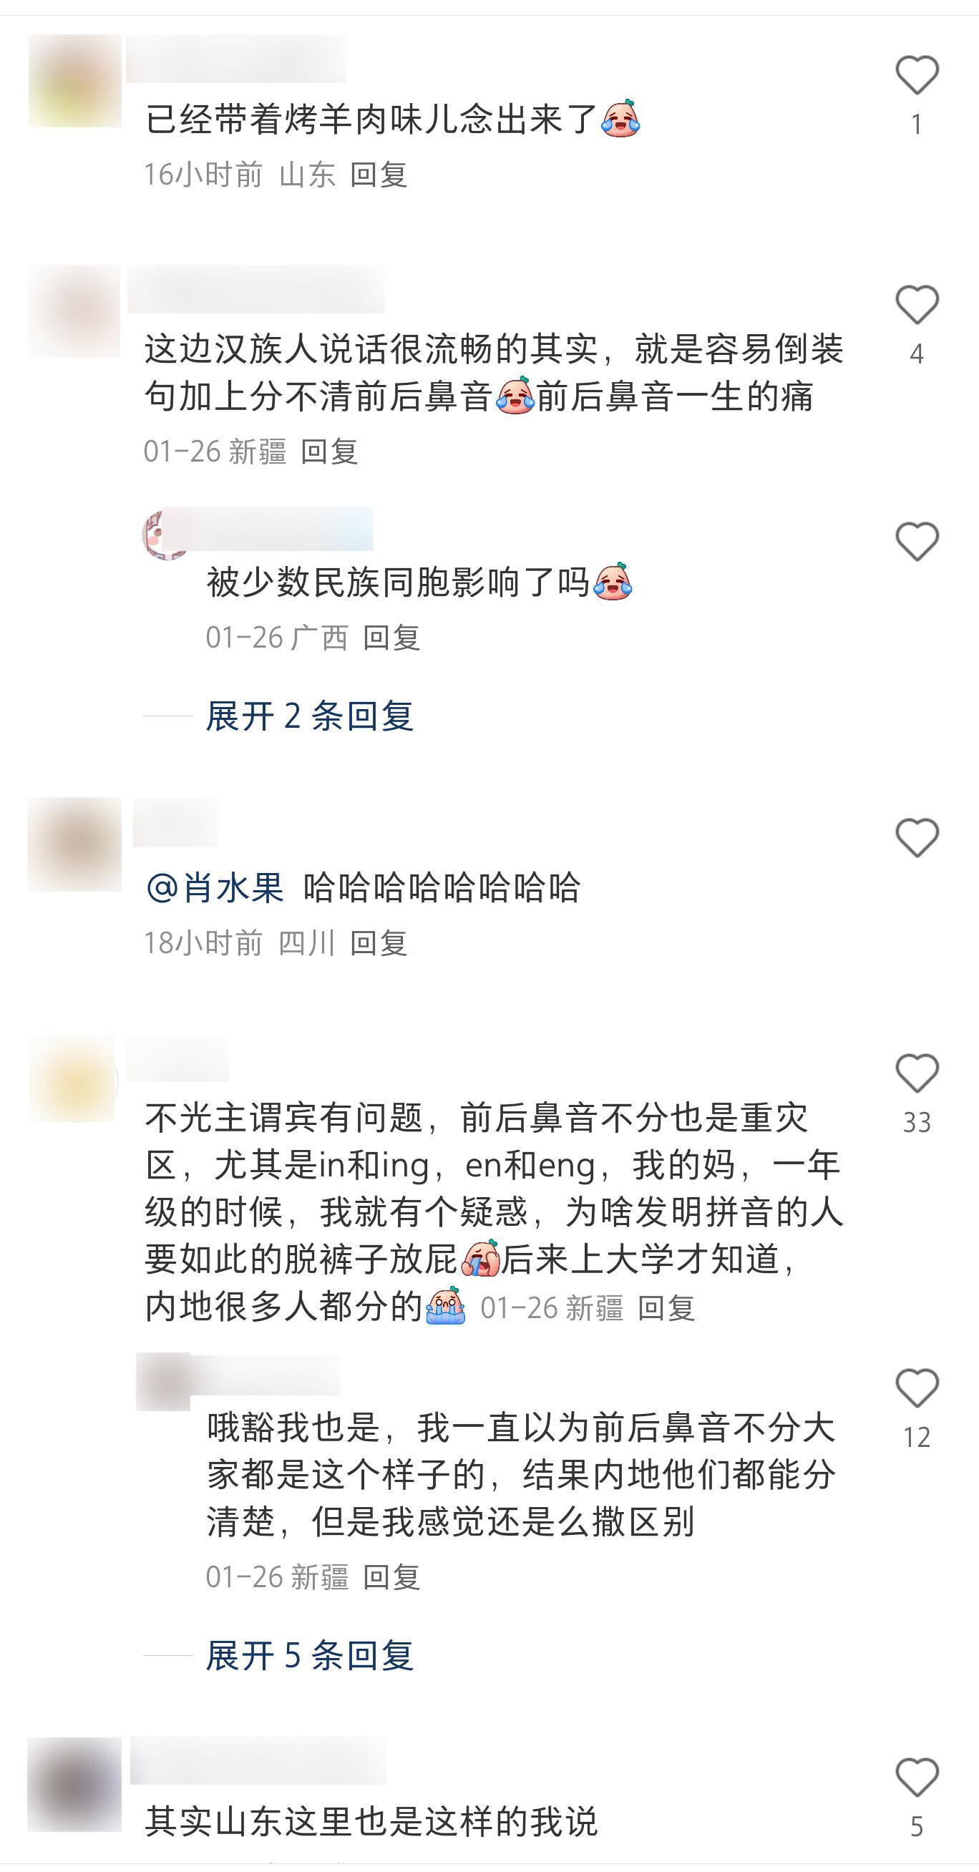Like the comment with 4 likes
The image size is (979, 1872).
(x=917, y=305)
